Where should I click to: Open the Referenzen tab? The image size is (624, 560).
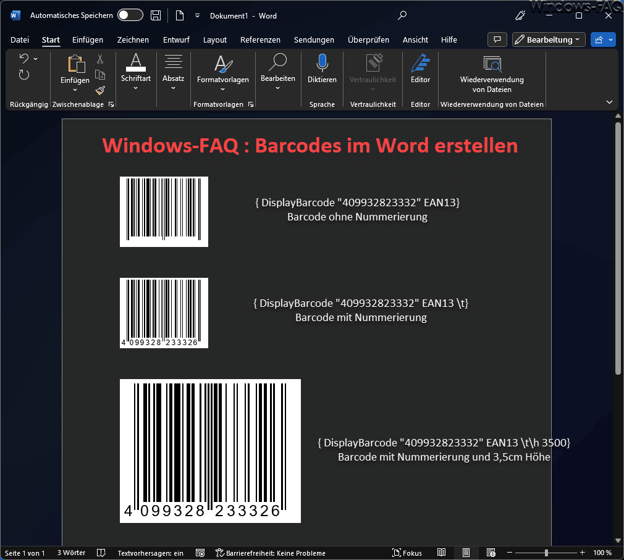tap(260, 40)
